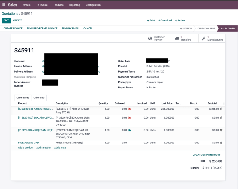Viewport: 238px width, 189px height.
Task: Click Update Shipping Cost link
Action: [x=206, y=155]
